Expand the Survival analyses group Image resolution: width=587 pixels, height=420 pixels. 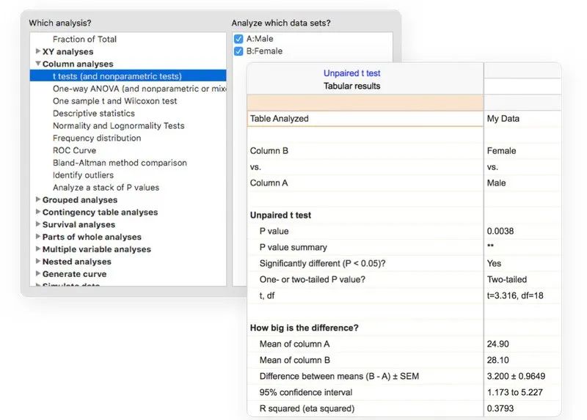pos(38,224)
